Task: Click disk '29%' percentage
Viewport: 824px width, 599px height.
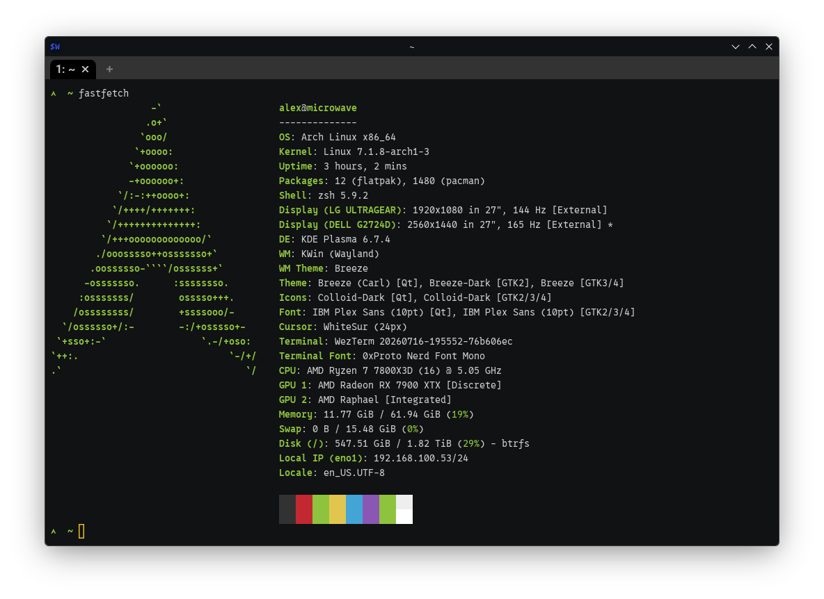Action: (x=471, y=444)
